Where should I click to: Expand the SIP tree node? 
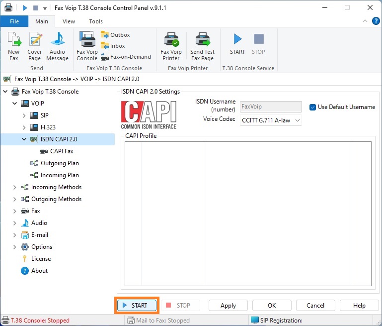click(x=24, y=115)
